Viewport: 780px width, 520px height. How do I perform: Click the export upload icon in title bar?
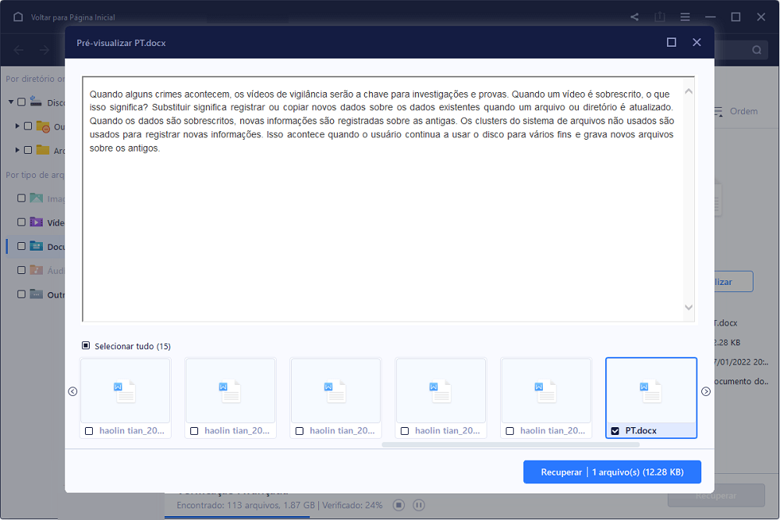coord(660,17)
